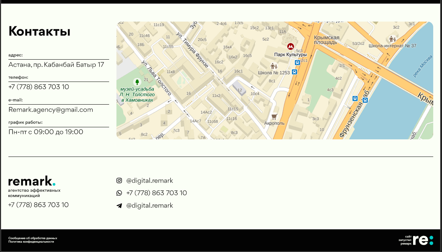442x252 pixels.
Task: Click the Парк Культуры metro icon on map
Action: [290, 46]
